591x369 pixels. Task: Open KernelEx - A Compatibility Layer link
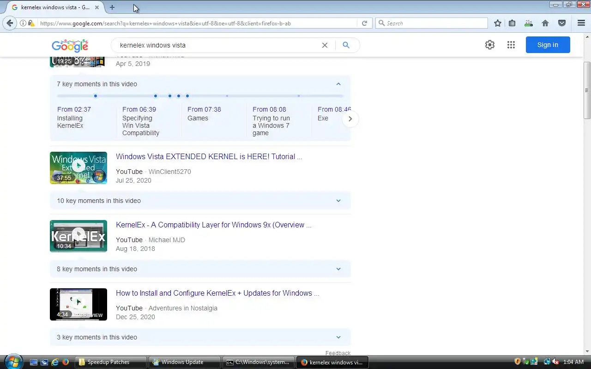(x=213, y=225)
